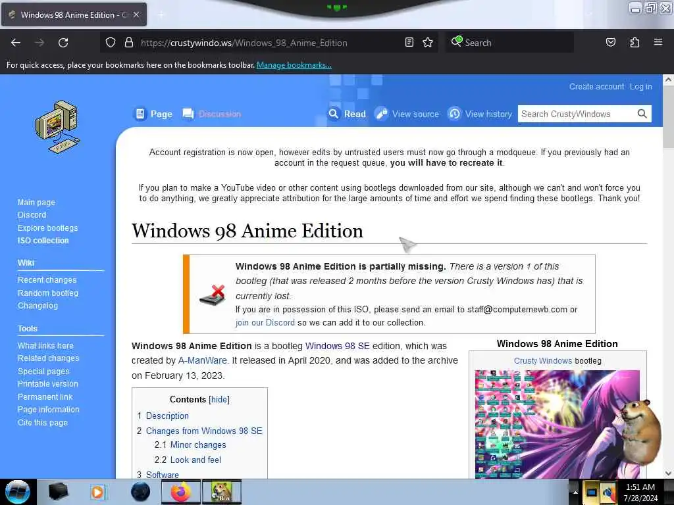Open the extensions puzzle icon
Image resolution: width=674 pixels, height=505 pixels.
pyautogui.click(x=635, y=42)
